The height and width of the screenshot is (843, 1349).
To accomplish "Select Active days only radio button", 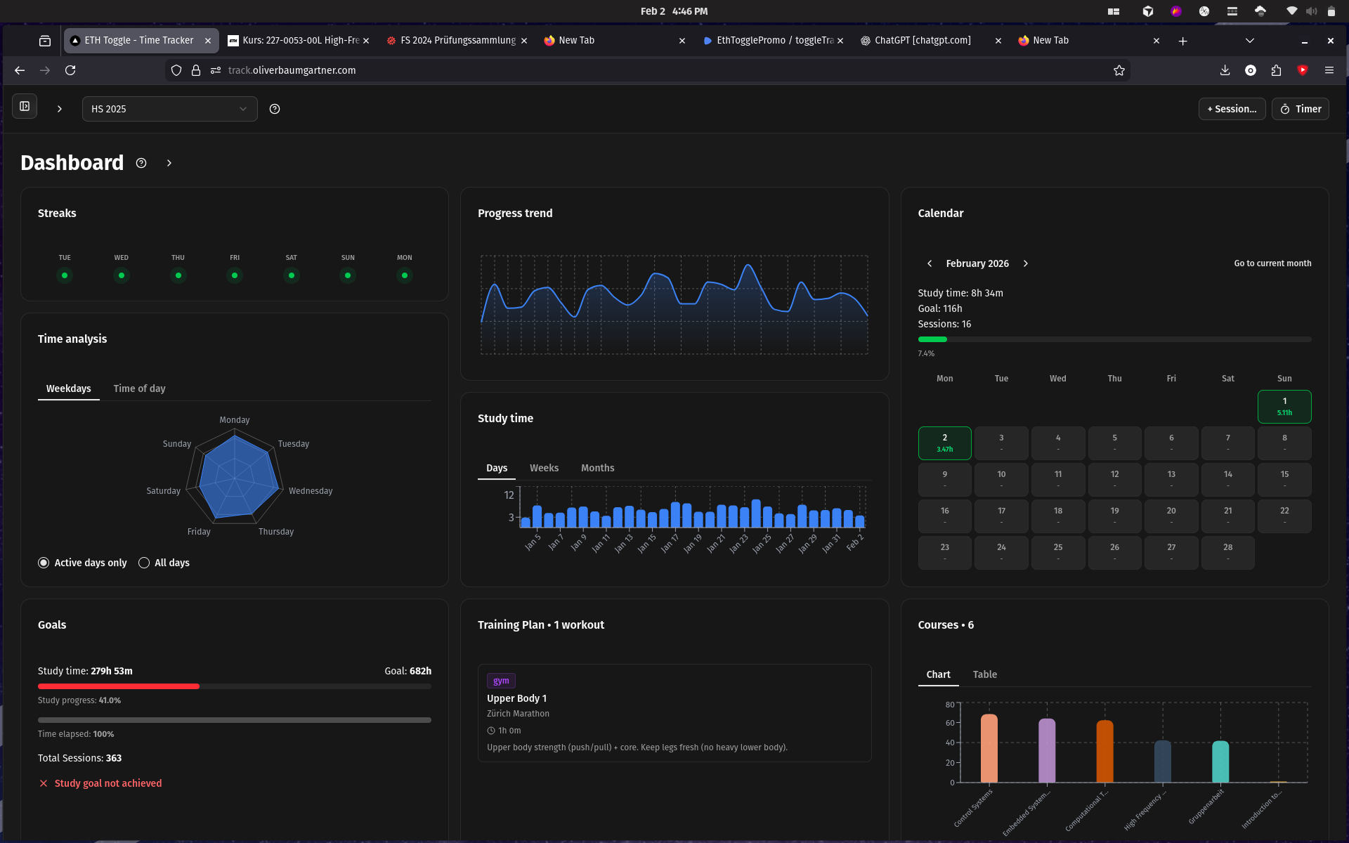I will (x=44, y=563).
